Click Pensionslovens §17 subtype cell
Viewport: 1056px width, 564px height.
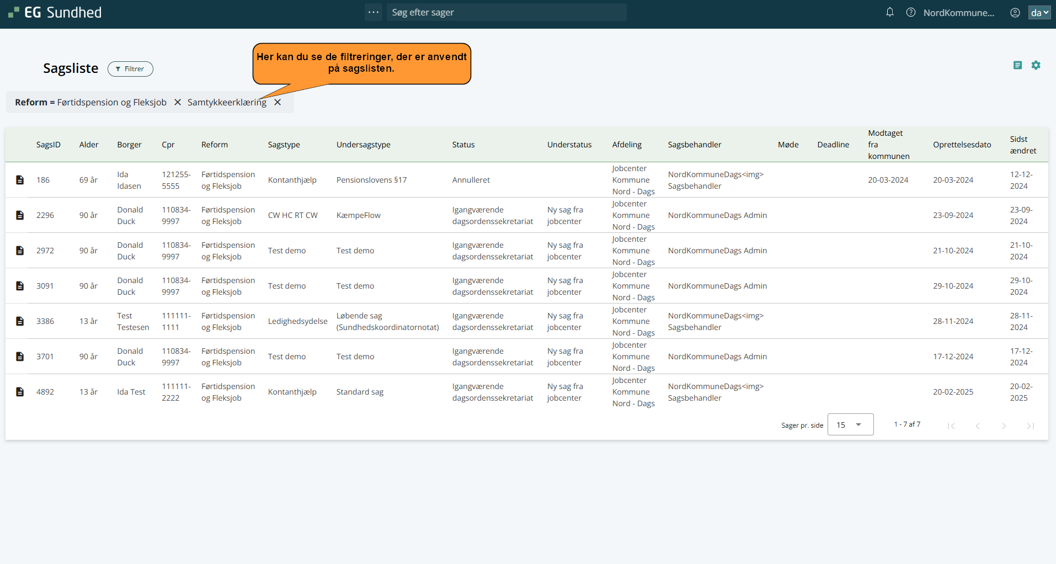click(372, 180)
